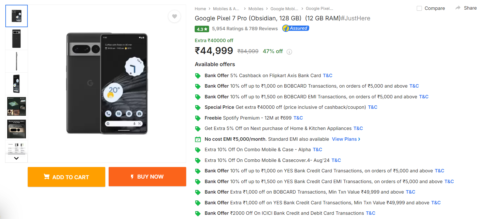Click the green tag beside ICICI Bank offer
The image size is (481, 219).
198,213
